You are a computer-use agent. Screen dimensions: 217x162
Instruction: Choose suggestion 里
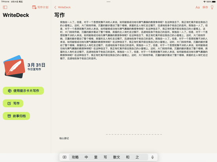96,157
